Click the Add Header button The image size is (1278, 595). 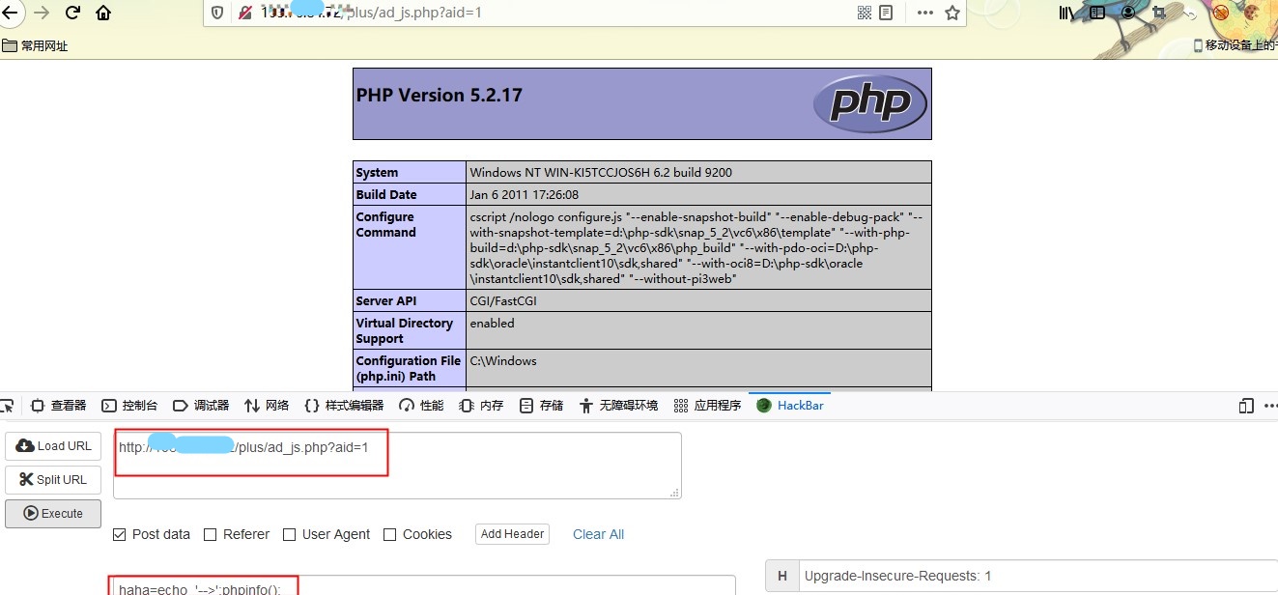coord(512,534)
